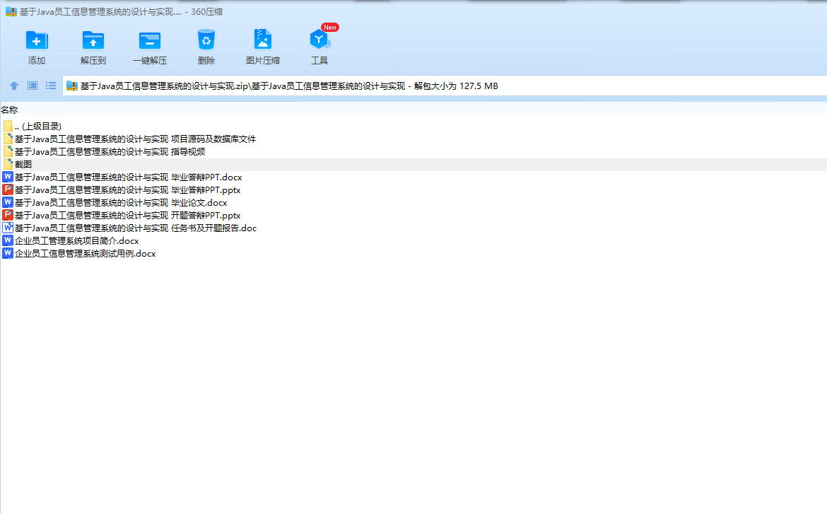Click the folder icon of 项目源码及数据库文件
The height and width of the screenshot is (514, 827).
(8, 139)
